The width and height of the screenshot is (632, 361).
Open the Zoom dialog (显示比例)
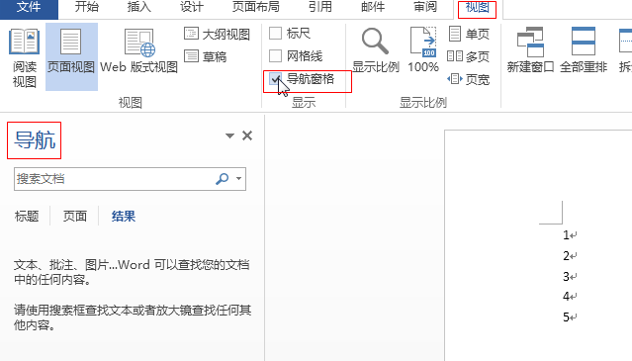[375, 50]
